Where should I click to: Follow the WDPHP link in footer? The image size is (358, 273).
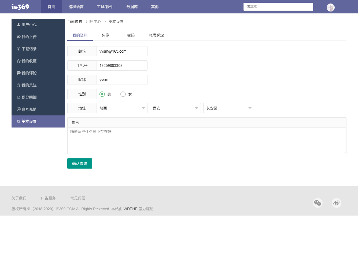pos(130,209)
